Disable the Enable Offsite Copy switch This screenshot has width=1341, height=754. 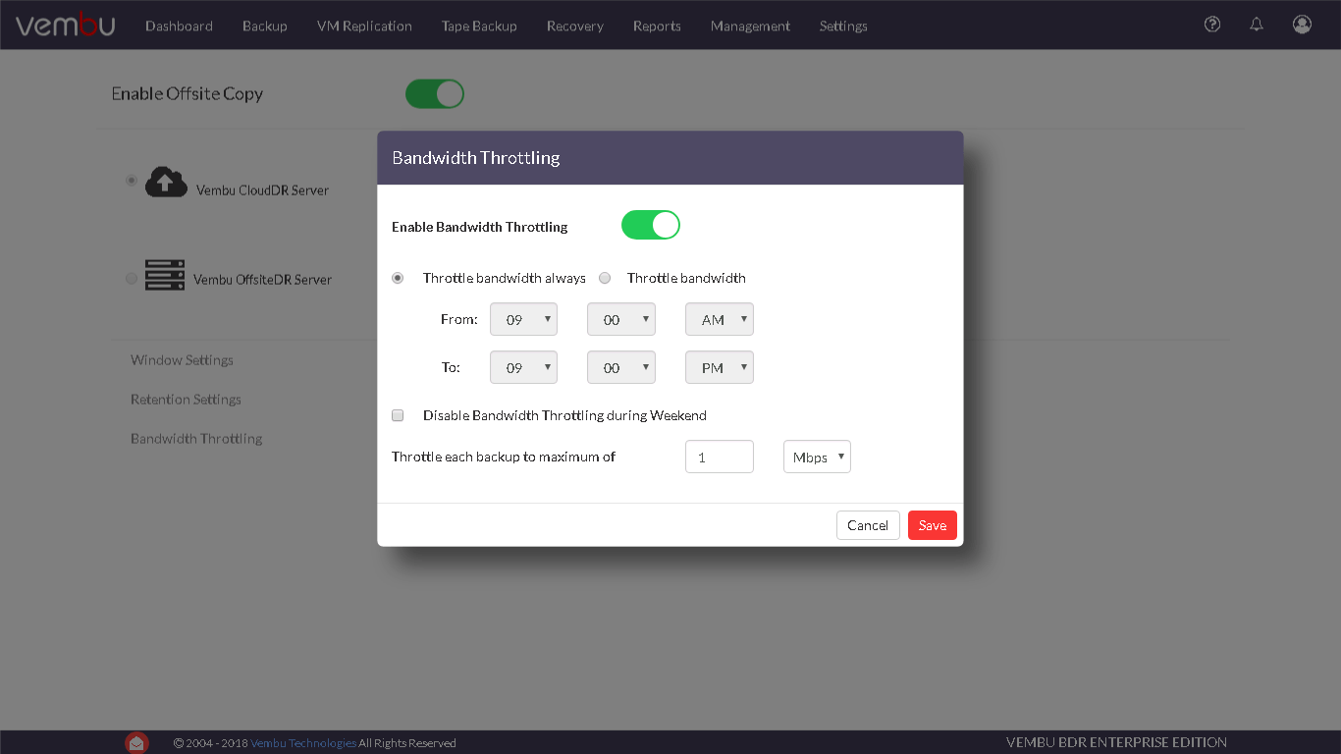click(434, 93)
